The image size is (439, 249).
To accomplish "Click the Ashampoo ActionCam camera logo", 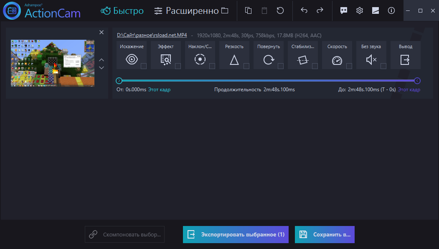I will pyautogui.click(x=12, y=10).
